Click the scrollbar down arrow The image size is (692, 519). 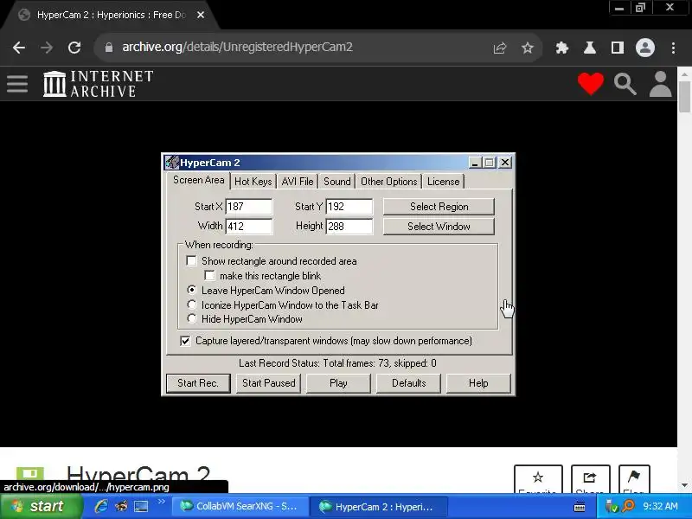pos(684,485)
